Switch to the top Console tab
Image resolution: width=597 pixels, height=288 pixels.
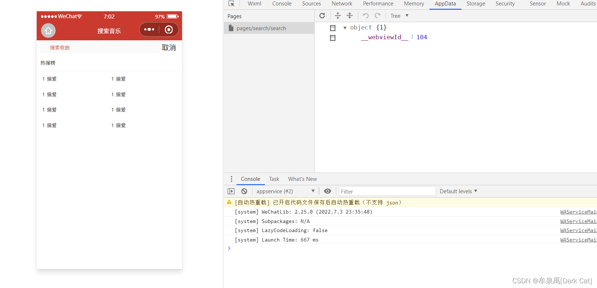pos(282,4)
